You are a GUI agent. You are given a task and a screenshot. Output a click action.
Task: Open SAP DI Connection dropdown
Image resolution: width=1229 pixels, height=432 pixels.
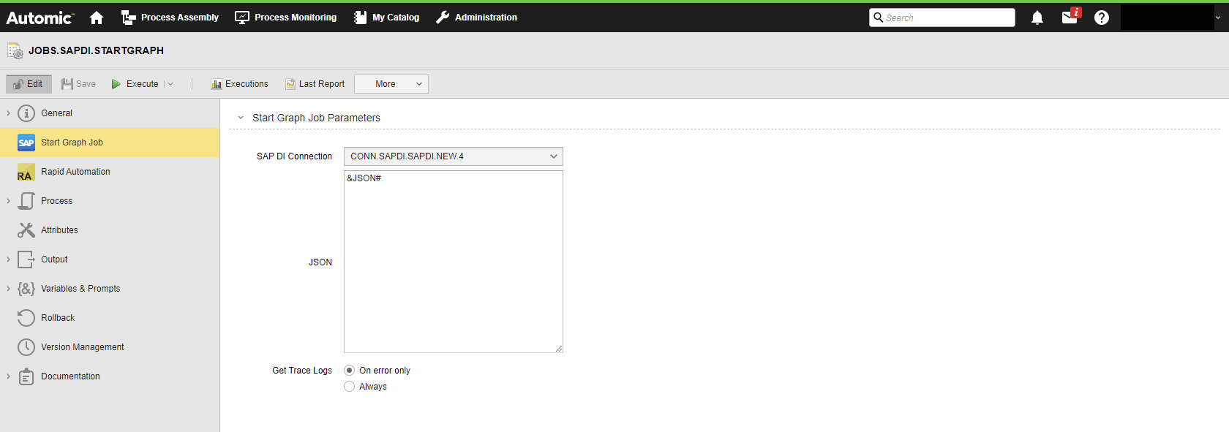[x=454, y=156]
